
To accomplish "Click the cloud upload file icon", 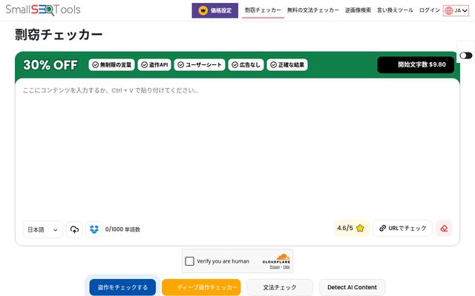I will [x=74, y=230].
